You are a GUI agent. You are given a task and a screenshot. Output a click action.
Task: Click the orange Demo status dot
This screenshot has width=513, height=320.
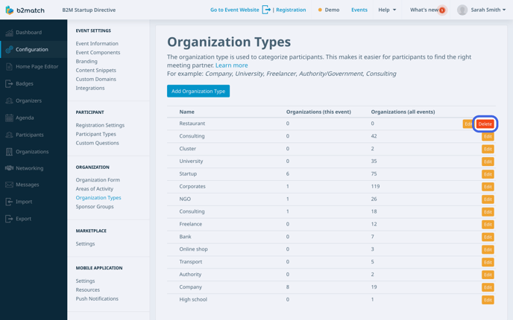pos(320,10)
